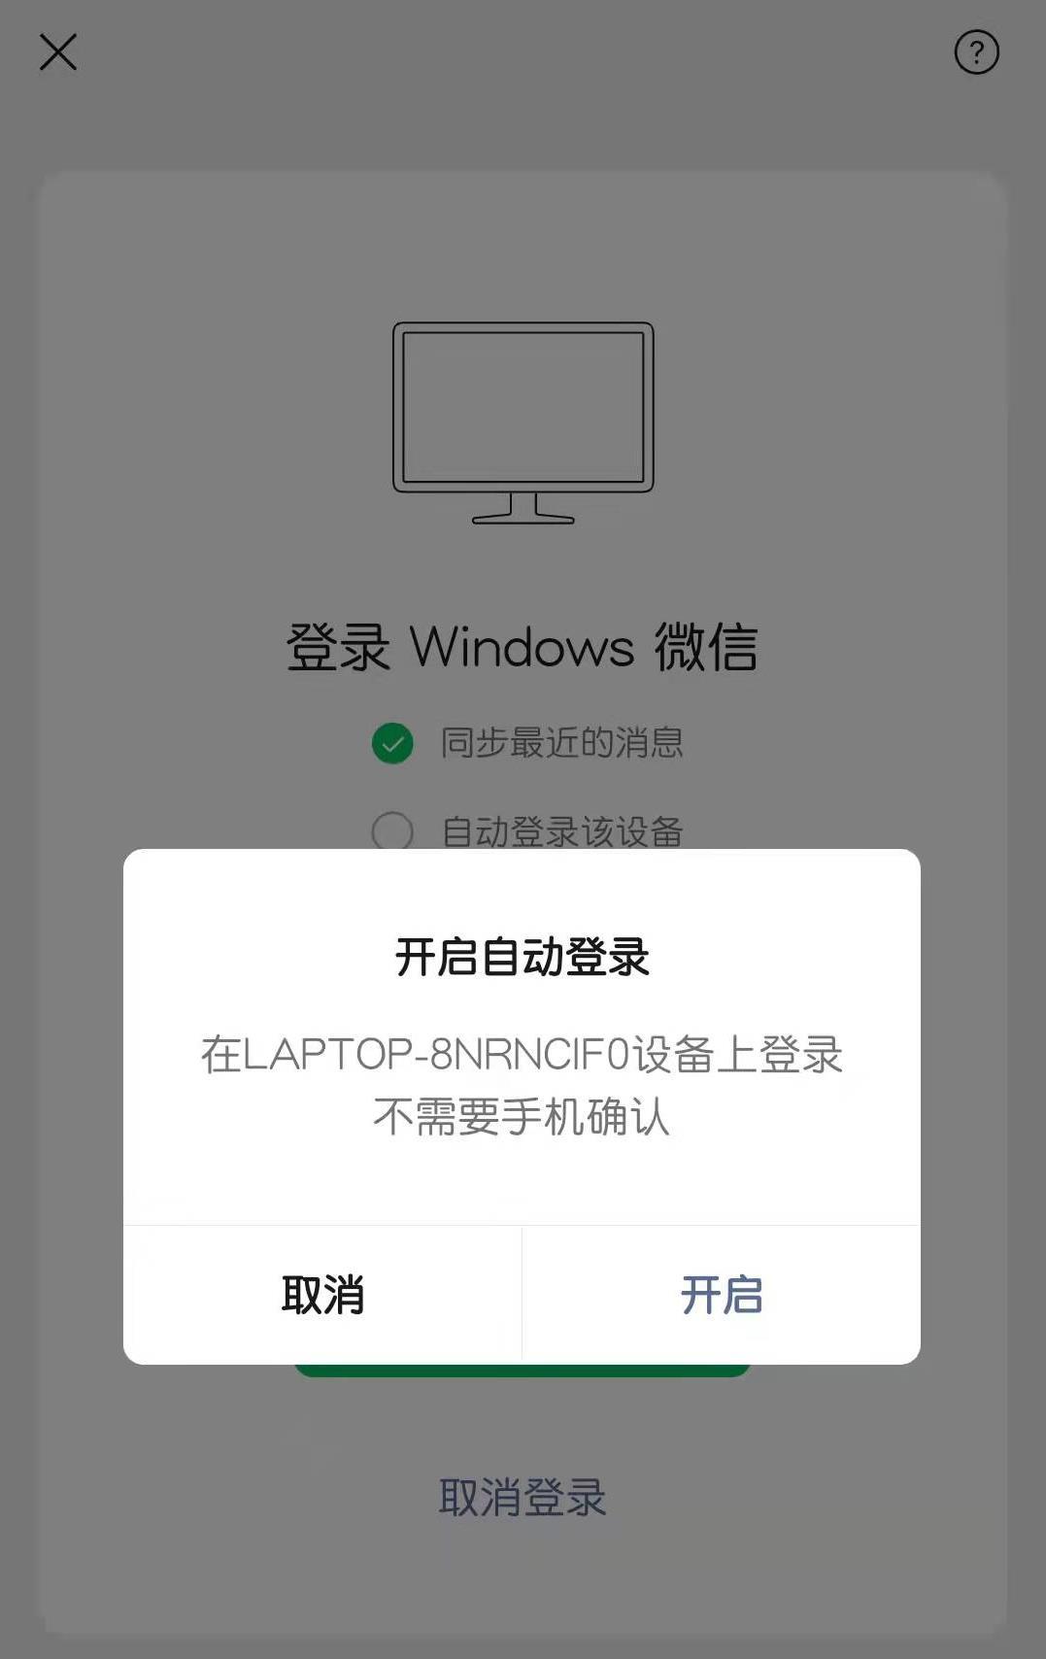Image resolution: width=1046 pixels, height=1659 pixels.
Task: Close the login page with X icon
Action: 58,52
